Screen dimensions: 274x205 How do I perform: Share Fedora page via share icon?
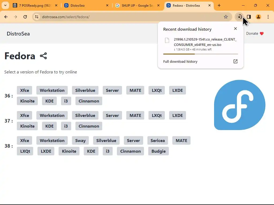click(43, 56)
